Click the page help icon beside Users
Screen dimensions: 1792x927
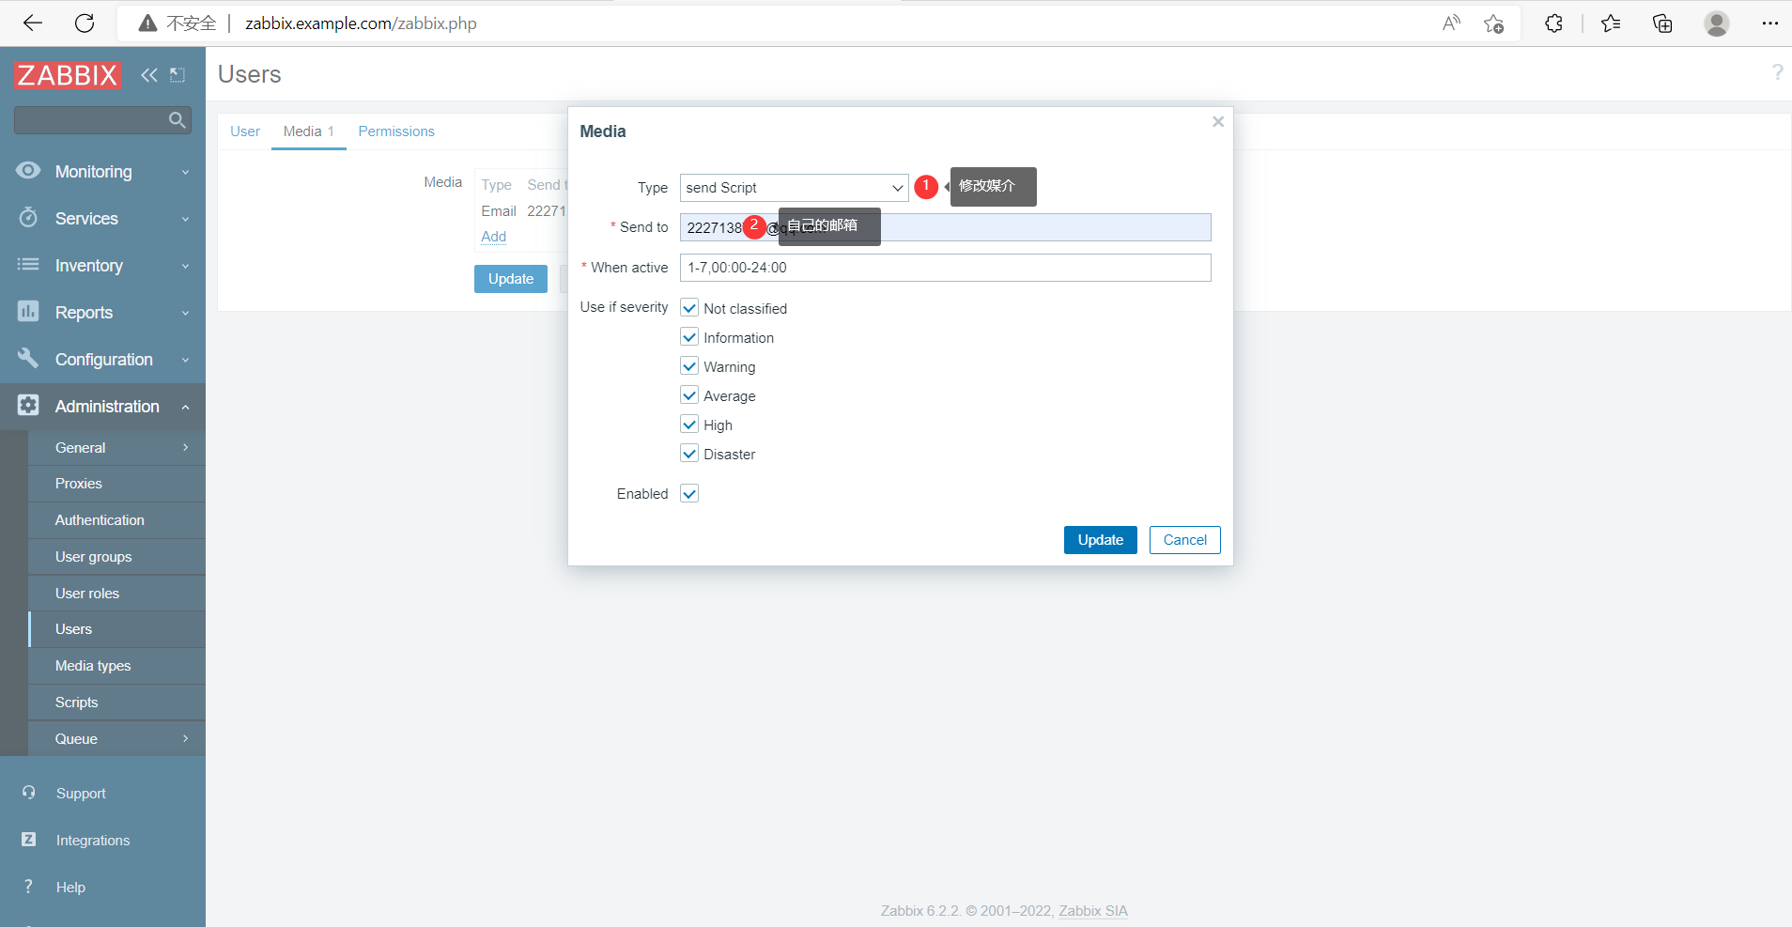1777,72
